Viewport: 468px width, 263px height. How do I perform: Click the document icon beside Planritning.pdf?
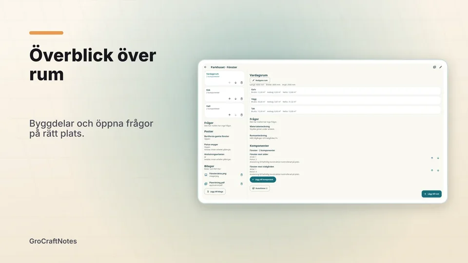coord(206,184)
